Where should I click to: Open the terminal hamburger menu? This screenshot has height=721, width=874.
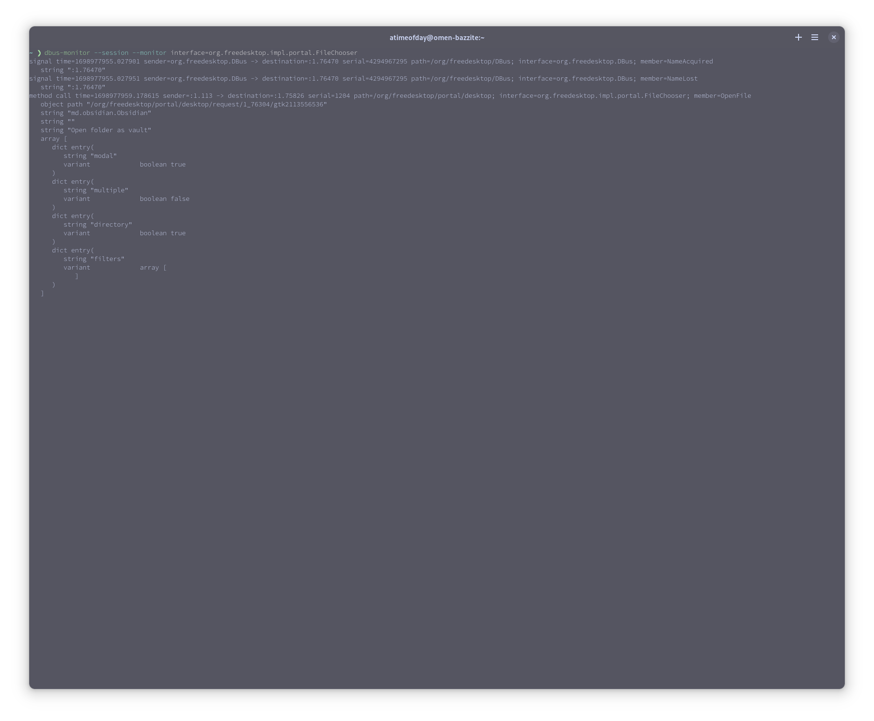[814, 37]
